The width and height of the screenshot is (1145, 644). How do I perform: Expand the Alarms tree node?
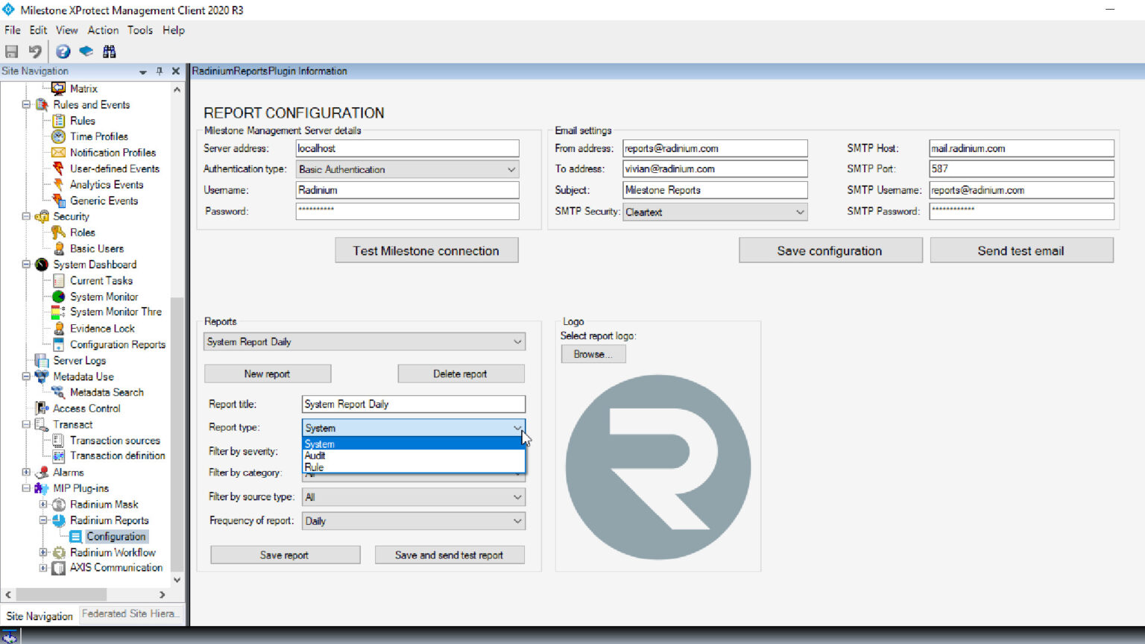pos(26,473)
